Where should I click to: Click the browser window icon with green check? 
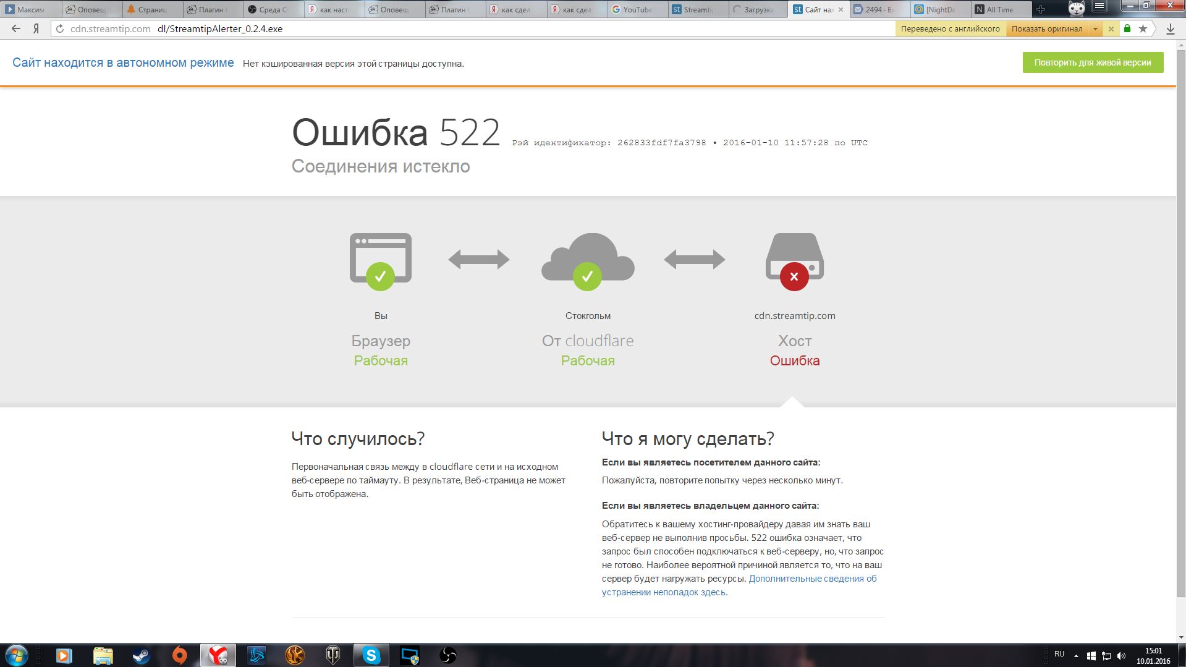[381, 261]
